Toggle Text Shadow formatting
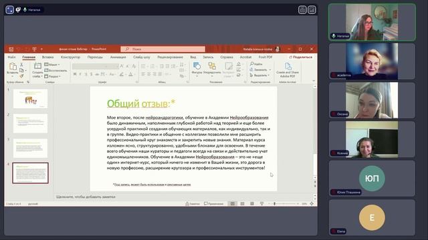 click(91, 74)
